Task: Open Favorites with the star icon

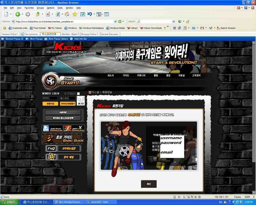Action: click(x=75, y=14)
